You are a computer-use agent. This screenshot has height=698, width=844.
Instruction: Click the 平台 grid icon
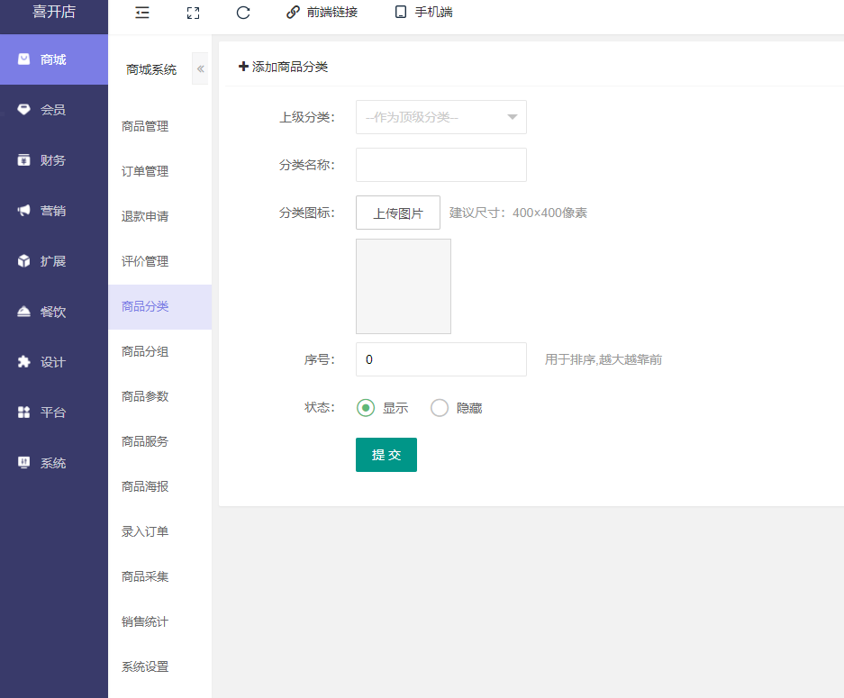23,412
